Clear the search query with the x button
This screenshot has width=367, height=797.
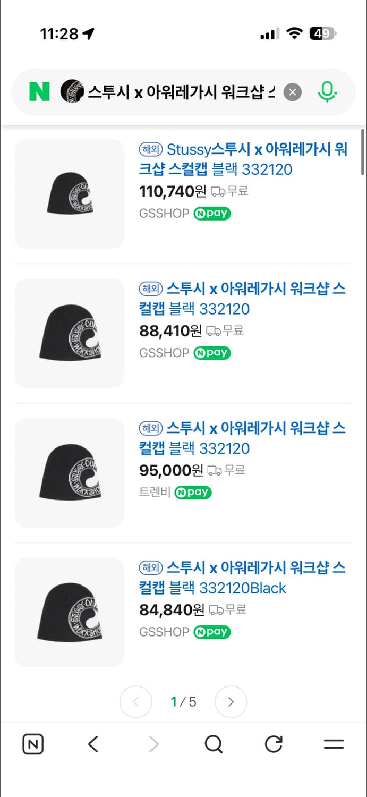pyautogui.click(x=292, y=92)
